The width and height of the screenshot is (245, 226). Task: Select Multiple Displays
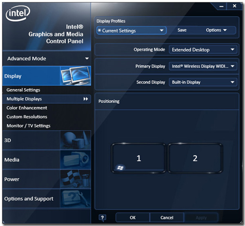47,99
